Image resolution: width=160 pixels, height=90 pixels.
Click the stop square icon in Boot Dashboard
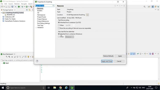[x=12, y=57]
